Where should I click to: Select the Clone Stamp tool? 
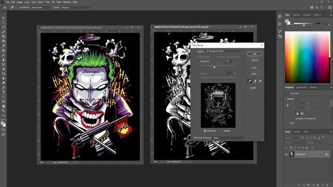click(4, 60)
